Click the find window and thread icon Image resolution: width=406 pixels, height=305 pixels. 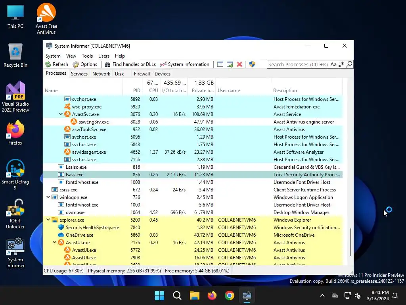(230, 64)
